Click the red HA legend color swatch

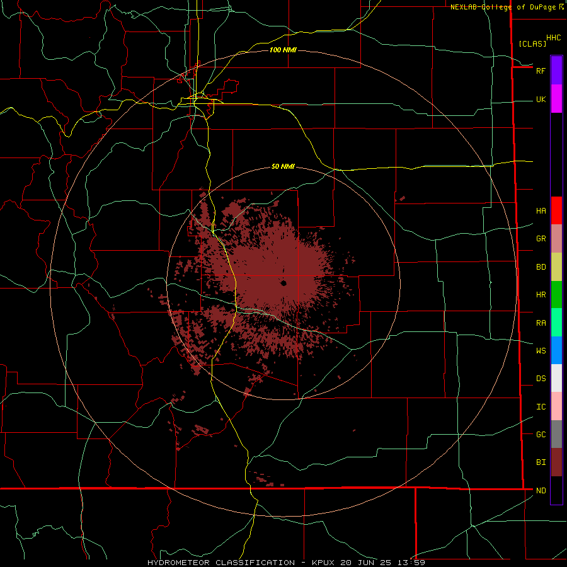556,210
